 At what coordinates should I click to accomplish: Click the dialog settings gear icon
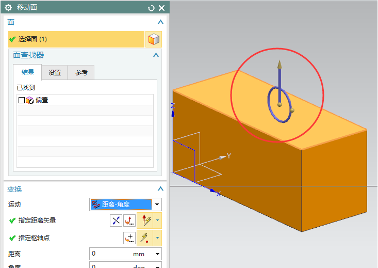[x=8, y=8]
